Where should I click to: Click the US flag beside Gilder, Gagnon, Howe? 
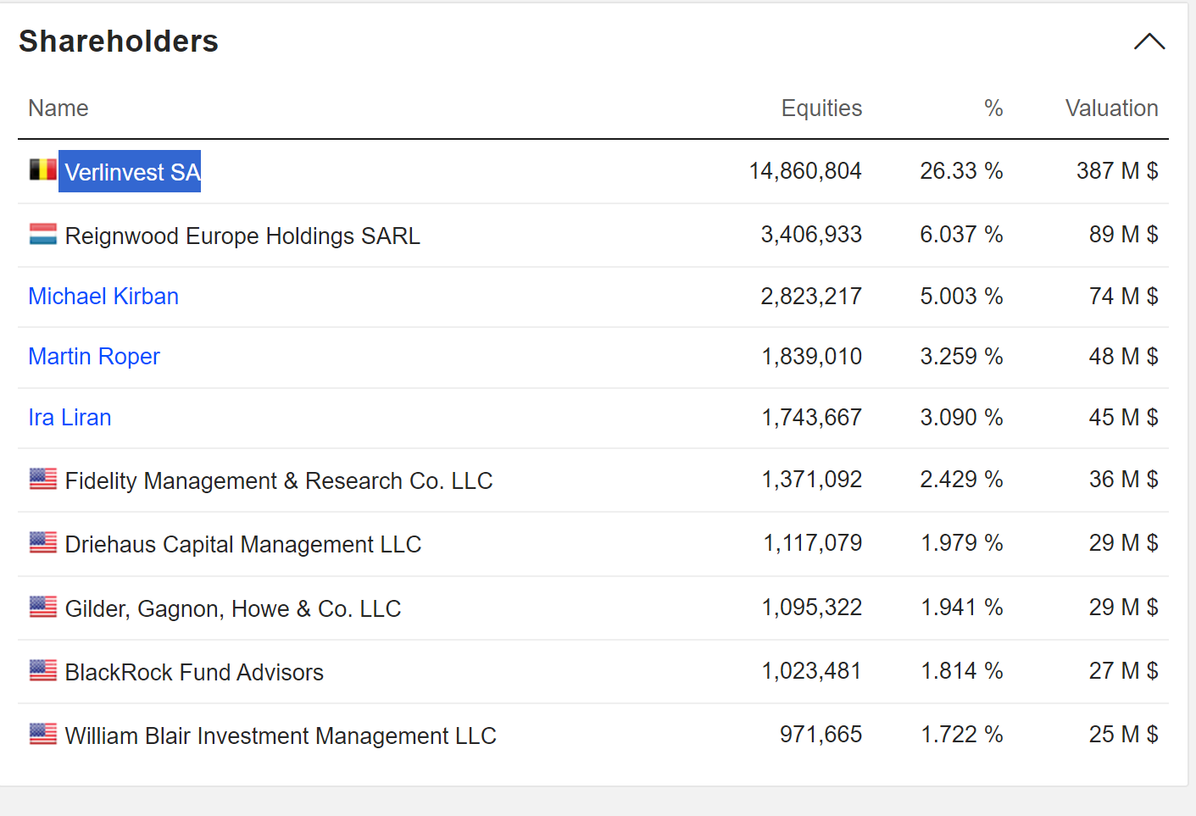coord(43,607)
